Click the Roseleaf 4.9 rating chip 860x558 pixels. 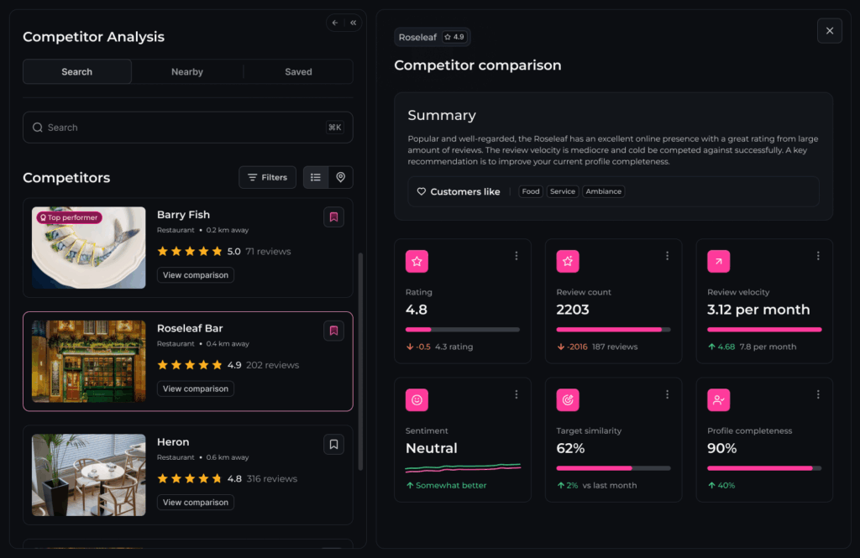(x=433, y=37)
